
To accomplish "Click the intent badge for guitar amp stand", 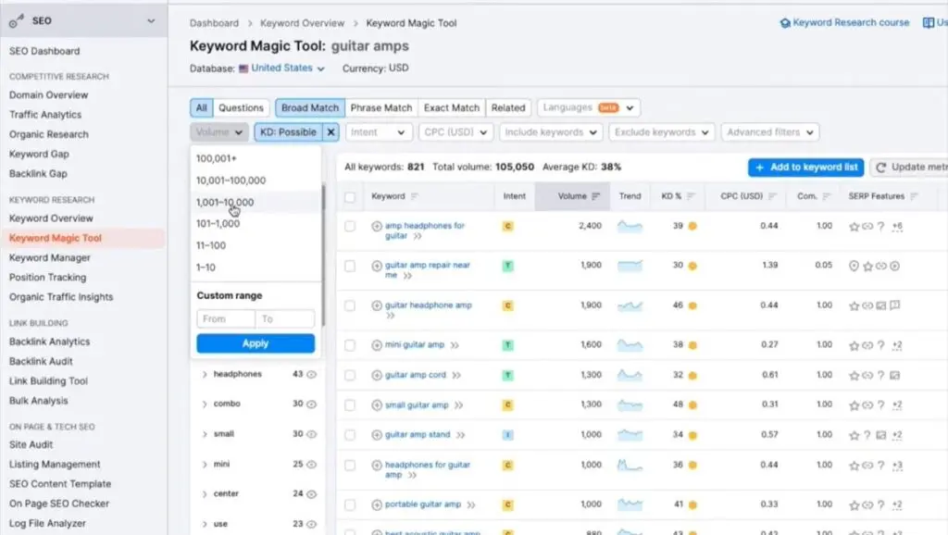I will [507, 434].
